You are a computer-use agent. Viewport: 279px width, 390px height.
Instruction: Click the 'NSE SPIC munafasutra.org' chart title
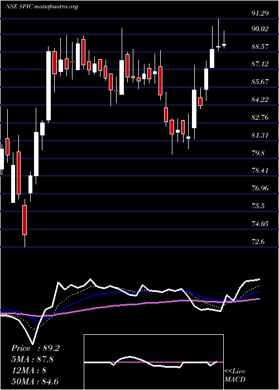pyautogui.click(x=42, y=7)
